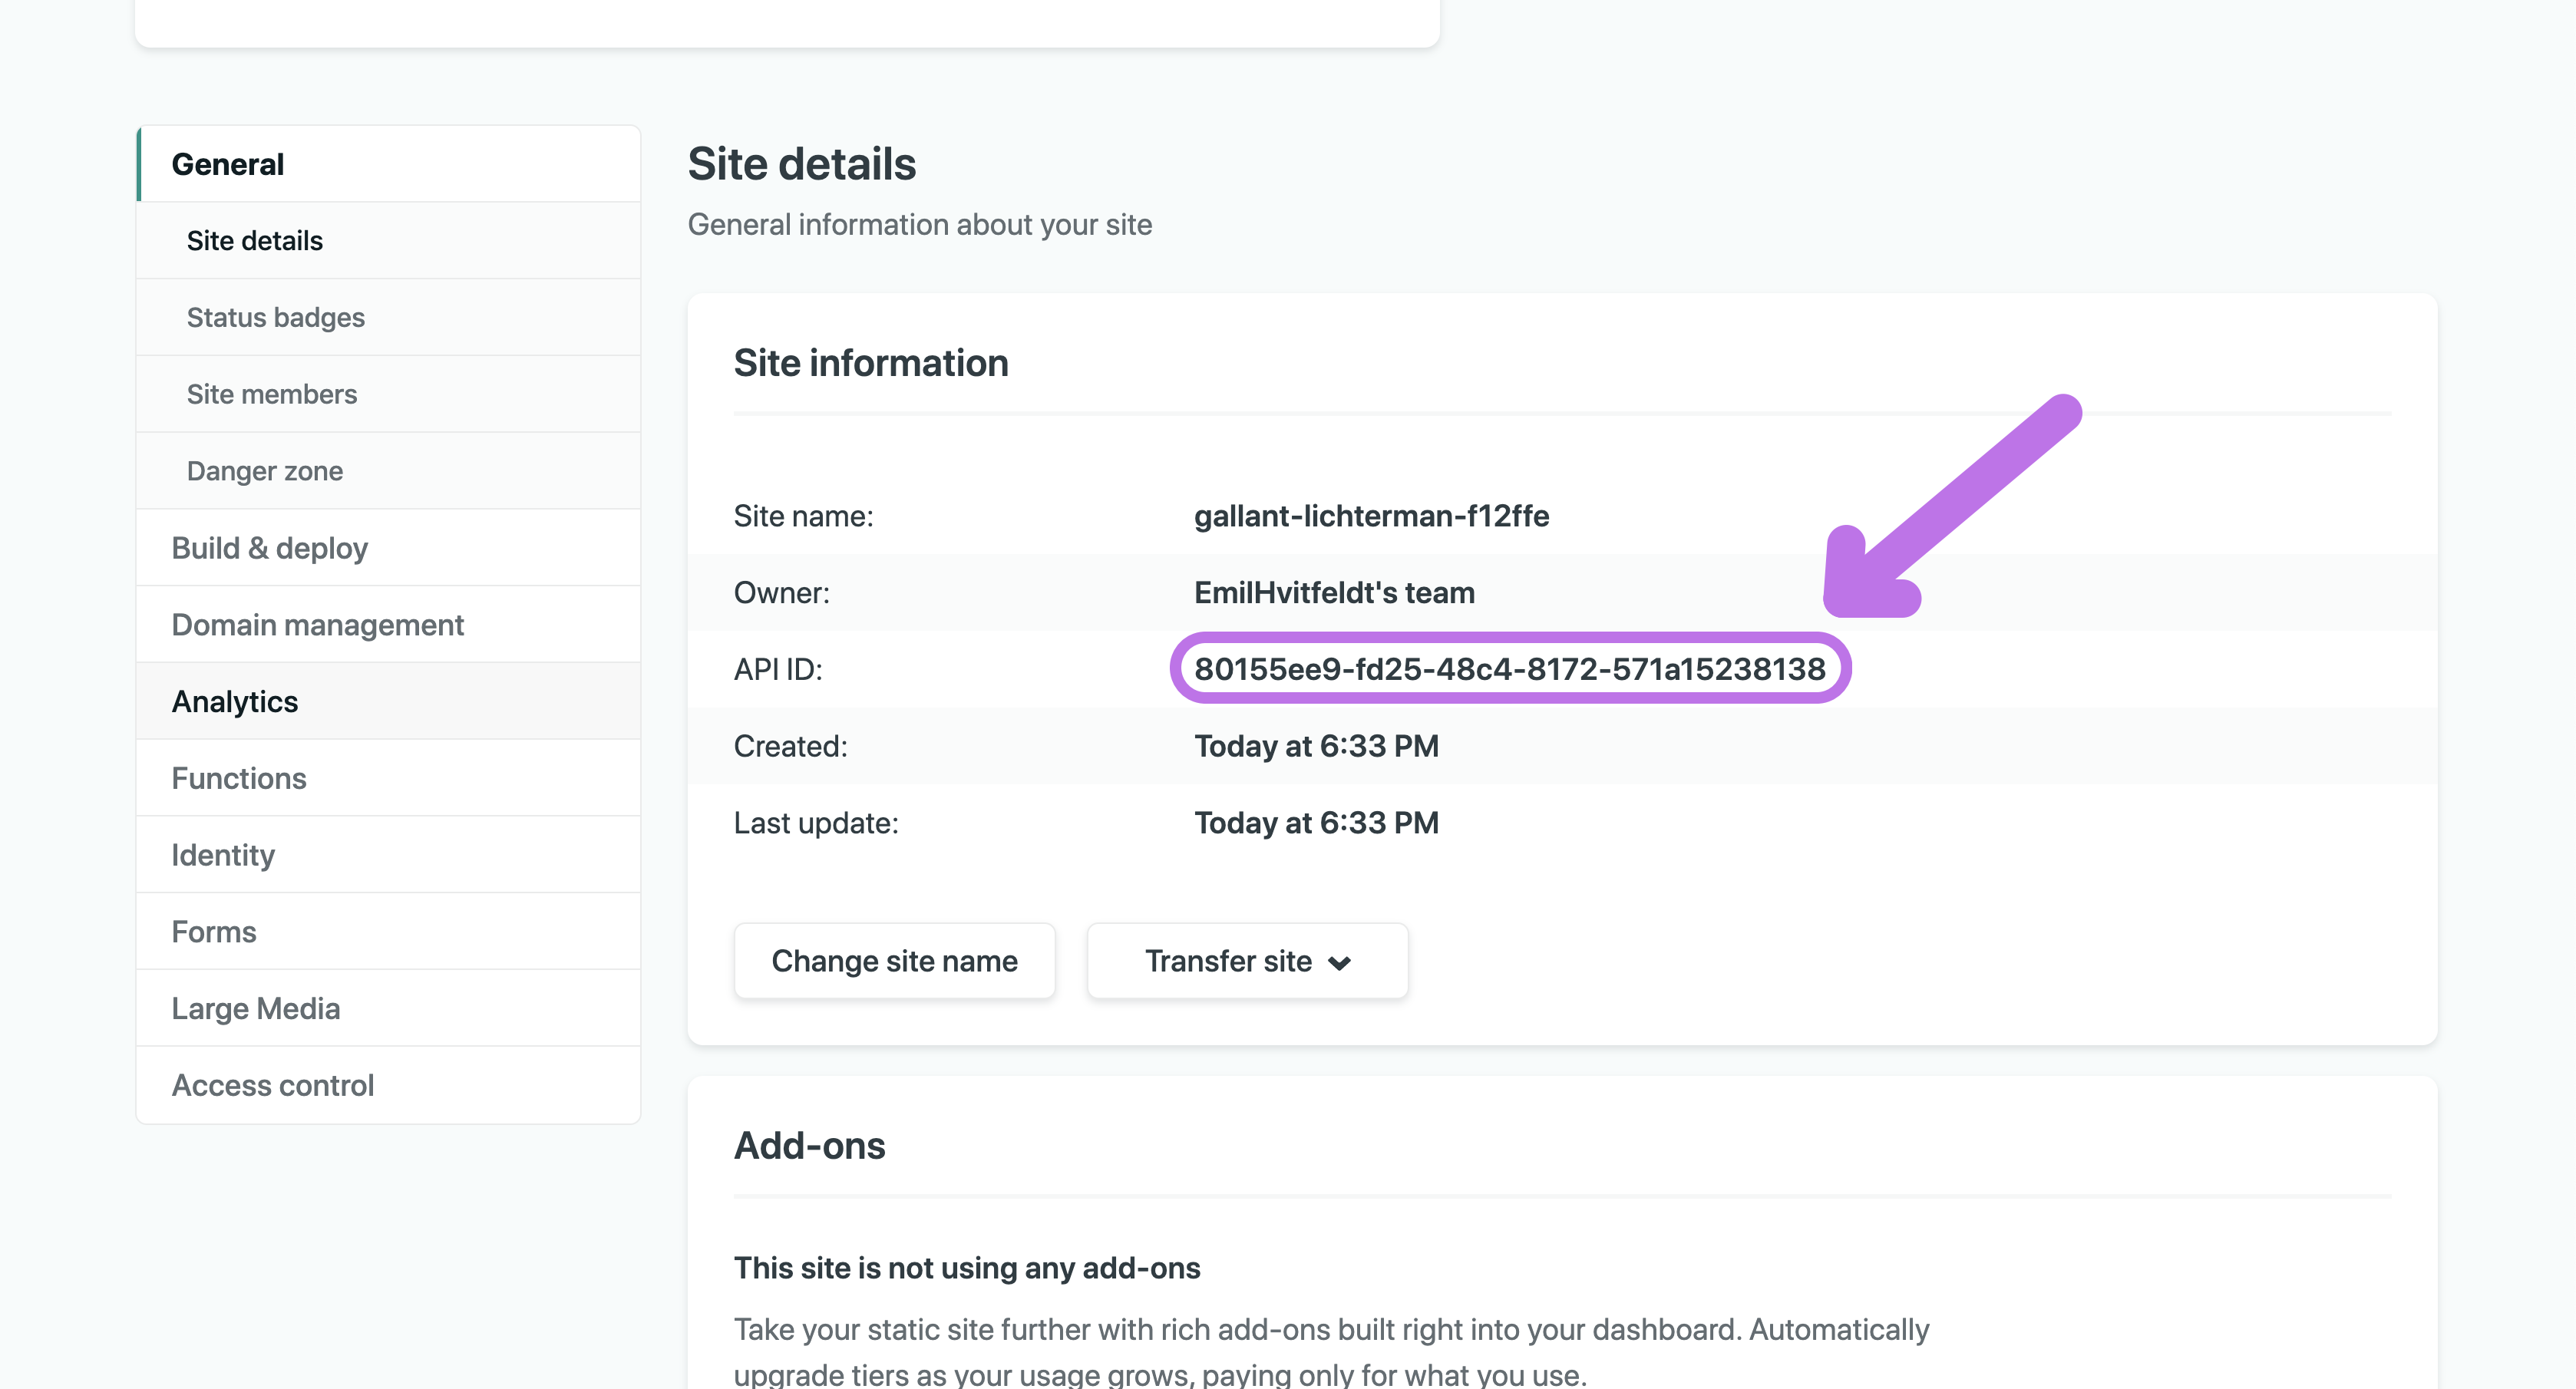The height and width of the screenshot is (1389, 2576).
Task: Open Build & deploy settings
Action: click(x=388, y=548)
